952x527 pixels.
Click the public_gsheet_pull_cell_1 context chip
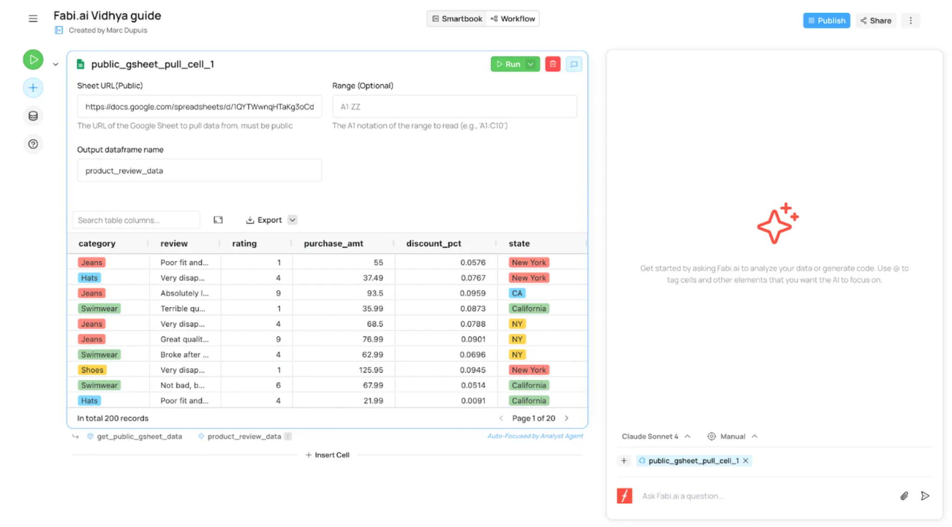[693, 461]
